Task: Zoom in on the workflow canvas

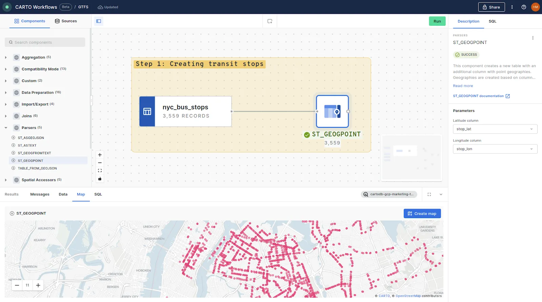Action: coord(100,155)
